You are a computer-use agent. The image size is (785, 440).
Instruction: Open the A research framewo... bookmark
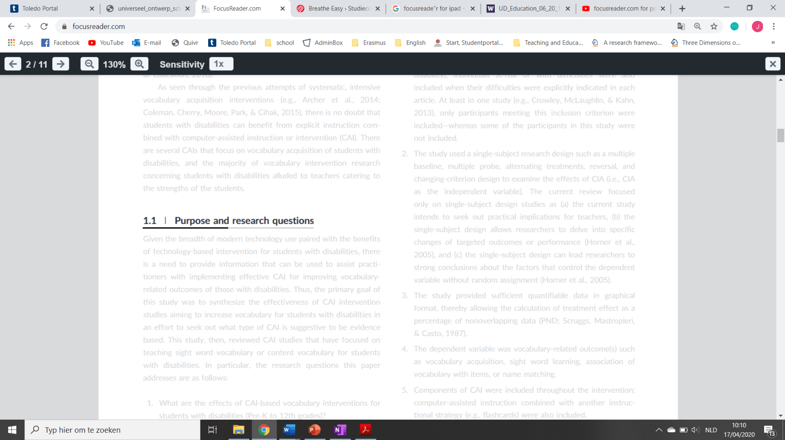tap(627, 43)
